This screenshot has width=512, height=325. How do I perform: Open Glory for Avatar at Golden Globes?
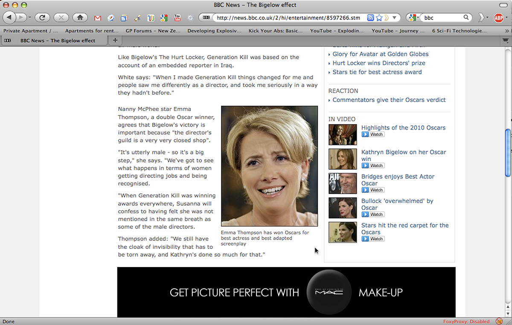click(x=381, y=54)
